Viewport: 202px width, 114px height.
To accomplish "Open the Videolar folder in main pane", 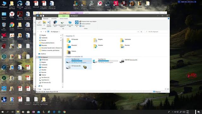I will [72, 52].
